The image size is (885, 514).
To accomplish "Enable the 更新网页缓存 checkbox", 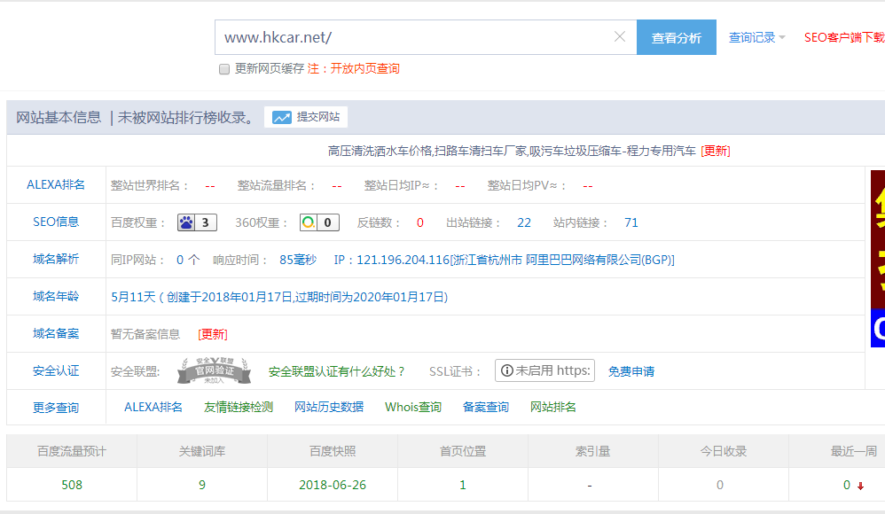I will (224, 69).
